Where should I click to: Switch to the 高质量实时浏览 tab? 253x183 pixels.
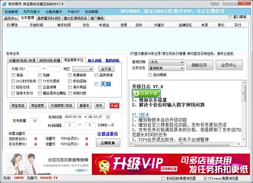coord(49,18)
